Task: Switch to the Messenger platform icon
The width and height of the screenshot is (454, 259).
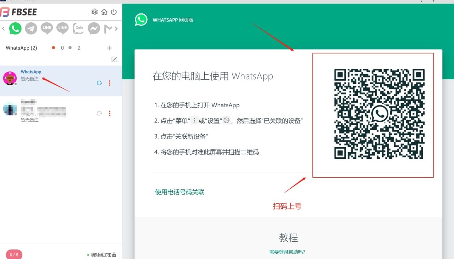Action: pyautogui.click(x=94, y=28)
